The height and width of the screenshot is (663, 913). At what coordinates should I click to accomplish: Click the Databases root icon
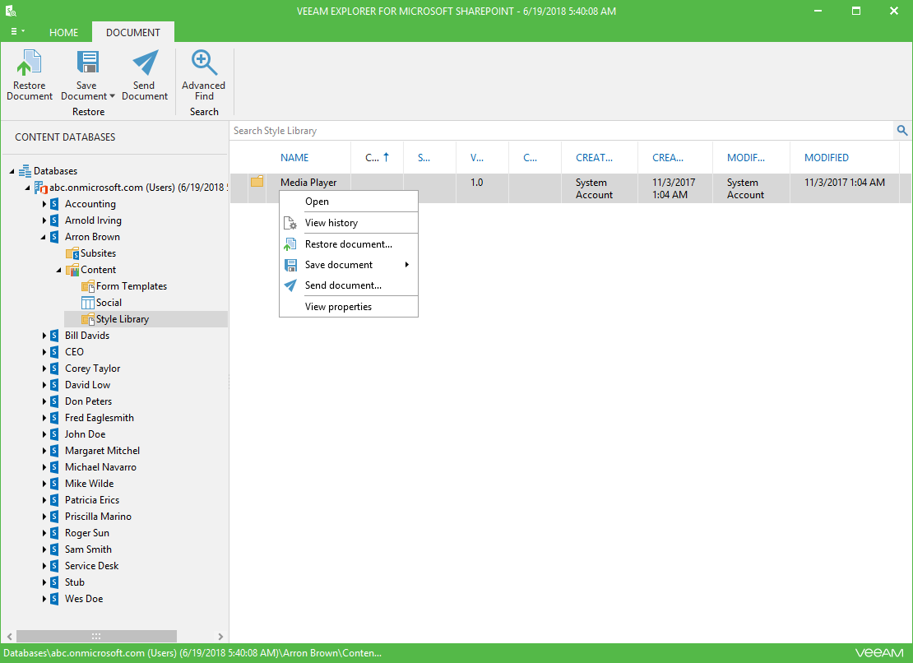click(25, 171)
